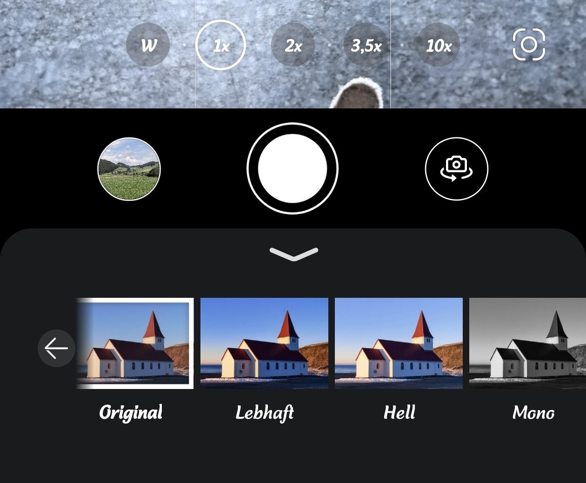Image resolution: width=586 pixels, height=483 pixels.
Task: Open the last photo gallery thumbnail
Action: point(129,169)
